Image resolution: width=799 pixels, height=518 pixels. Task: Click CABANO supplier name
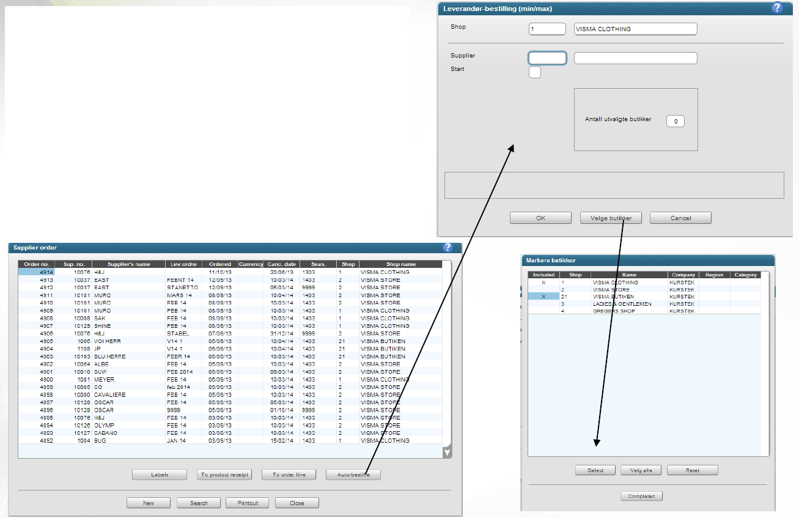105,432
